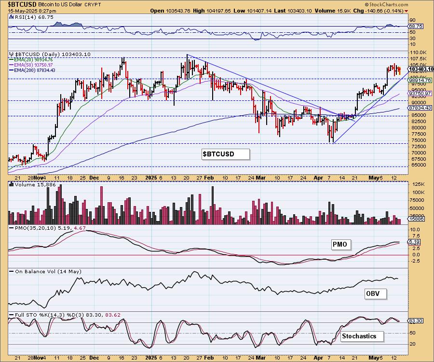The image size is (434, 362).
Task: Click the 'Volume 15,886' panel label
Action: click(x=35, y=184)
